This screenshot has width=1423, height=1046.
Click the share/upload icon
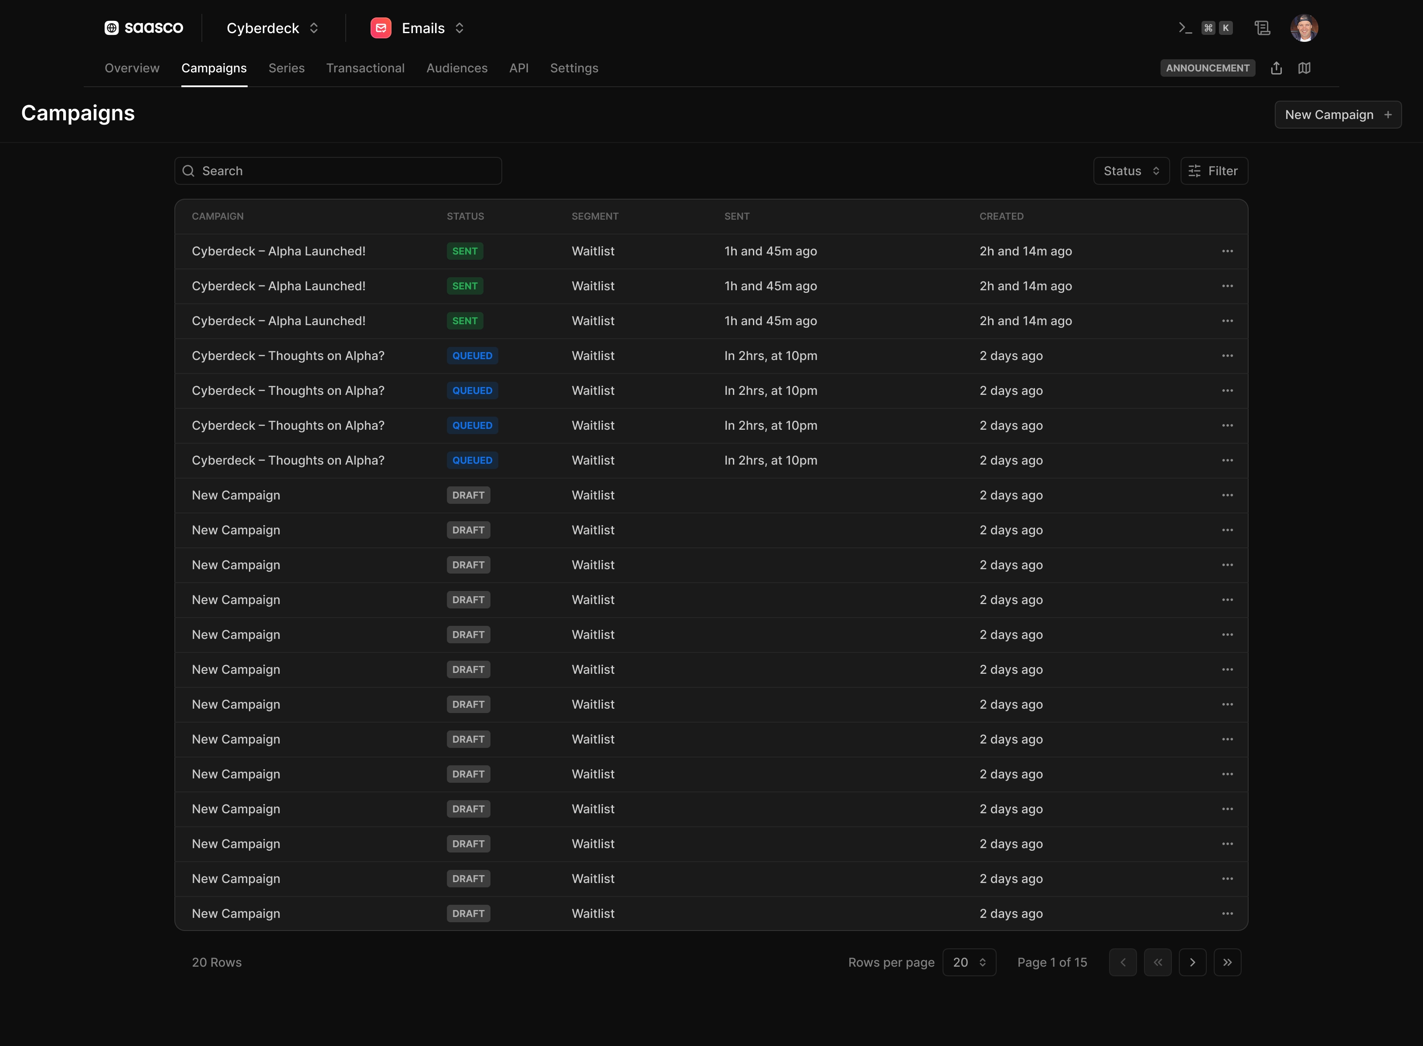(1276, 68)
